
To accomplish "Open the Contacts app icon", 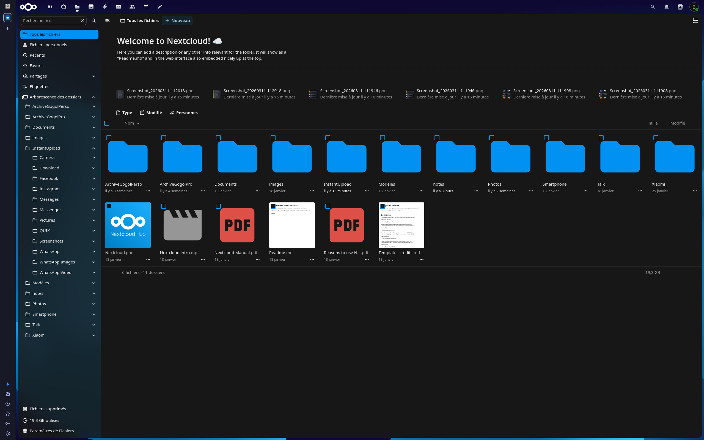I will [132, 7].
